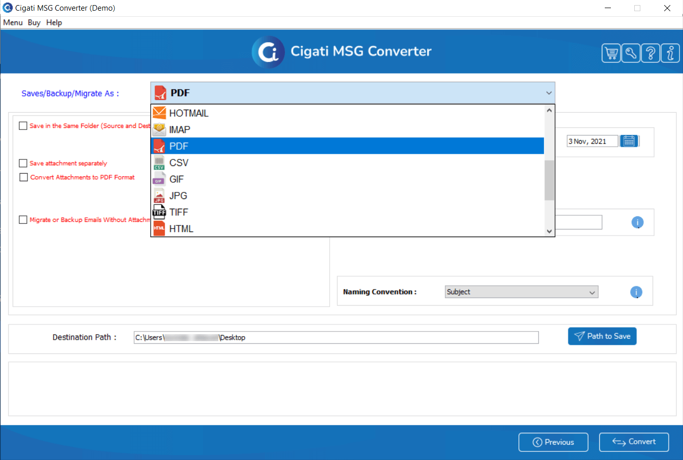Open the shopping cart buy icon
The width and height of the screenshot is (683, 460).
611,53
